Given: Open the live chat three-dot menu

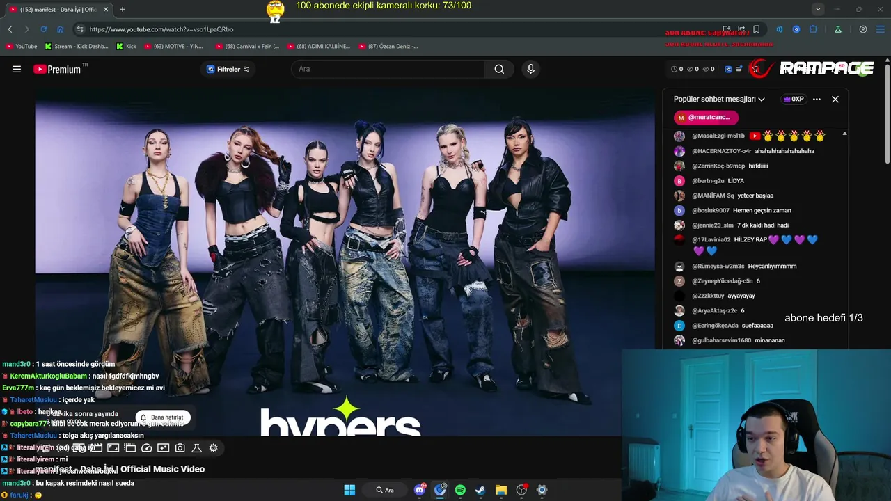Looking at the screenshot, I should [817, 99].
